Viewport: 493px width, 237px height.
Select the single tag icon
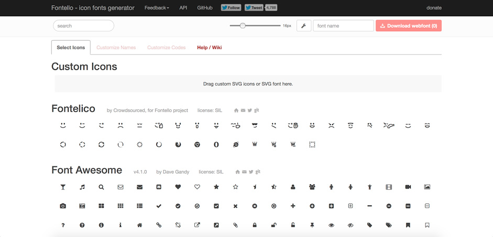370,225
